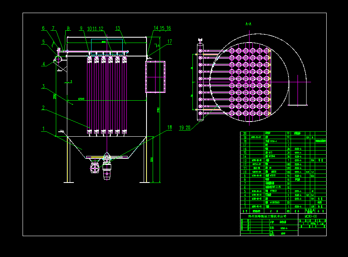Viewport: 348px width, 257px height.
Task: Select the A-A section view title
Action: click(x=248, y=24)
